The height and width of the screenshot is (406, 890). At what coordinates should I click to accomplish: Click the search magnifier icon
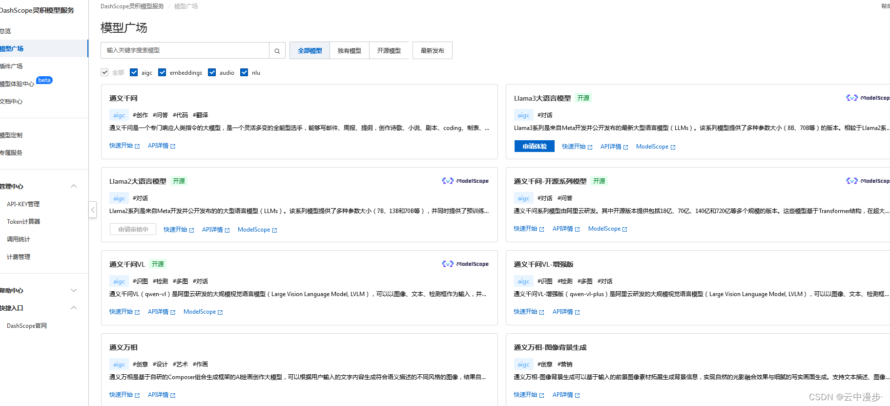(x=277, y=51)
